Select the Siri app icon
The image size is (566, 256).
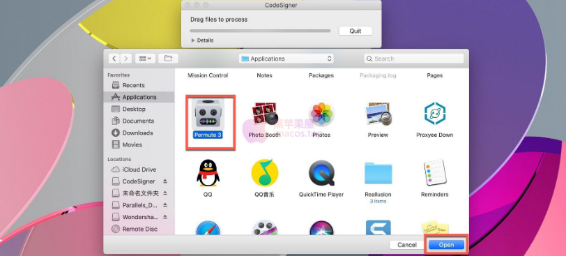(x=321, y=228)
